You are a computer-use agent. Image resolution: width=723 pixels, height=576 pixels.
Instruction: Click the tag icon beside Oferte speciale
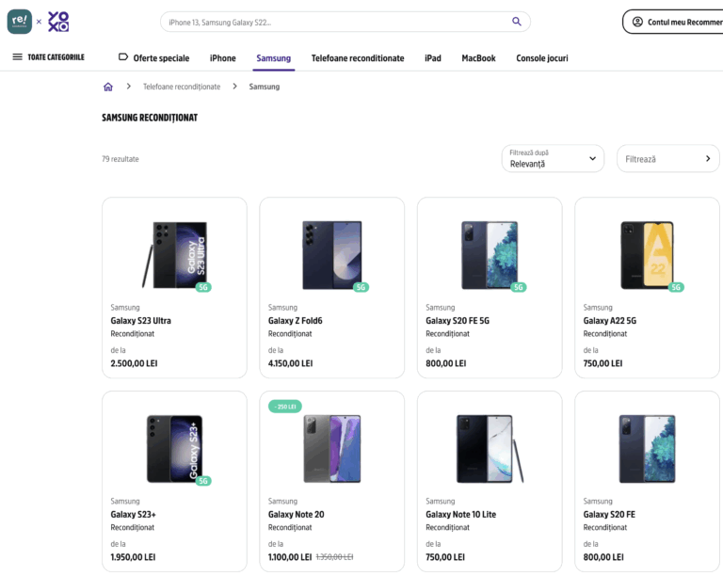point(123,57)
